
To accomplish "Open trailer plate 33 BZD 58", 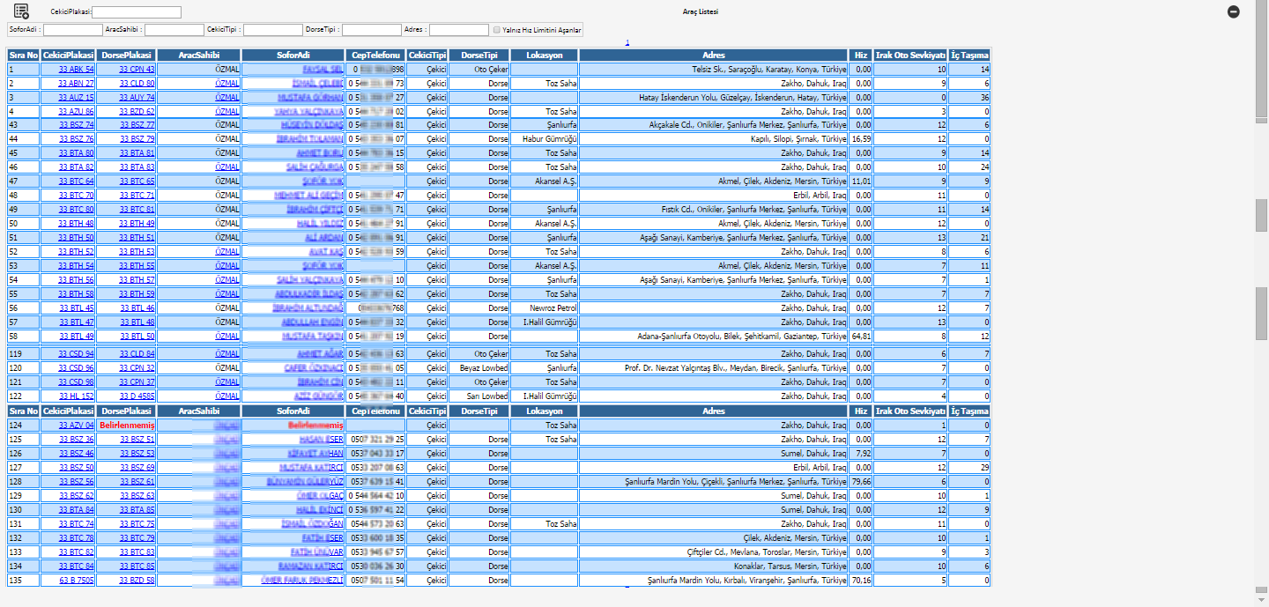I will pyautogui.click(x=137, y=581).
